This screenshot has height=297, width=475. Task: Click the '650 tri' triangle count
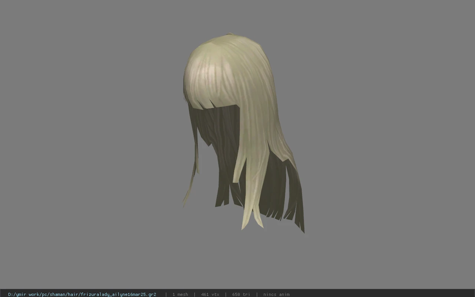pos(241,294)
